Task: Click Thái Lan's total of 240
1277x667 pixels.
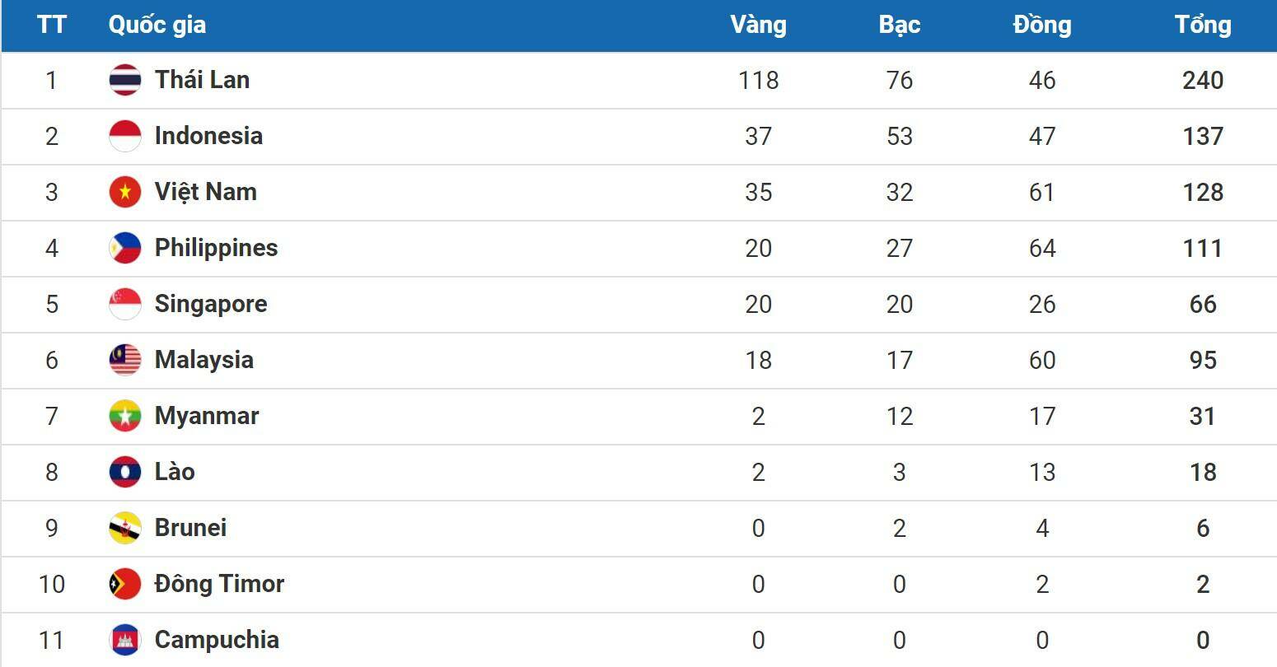Action: point(1203,80)
